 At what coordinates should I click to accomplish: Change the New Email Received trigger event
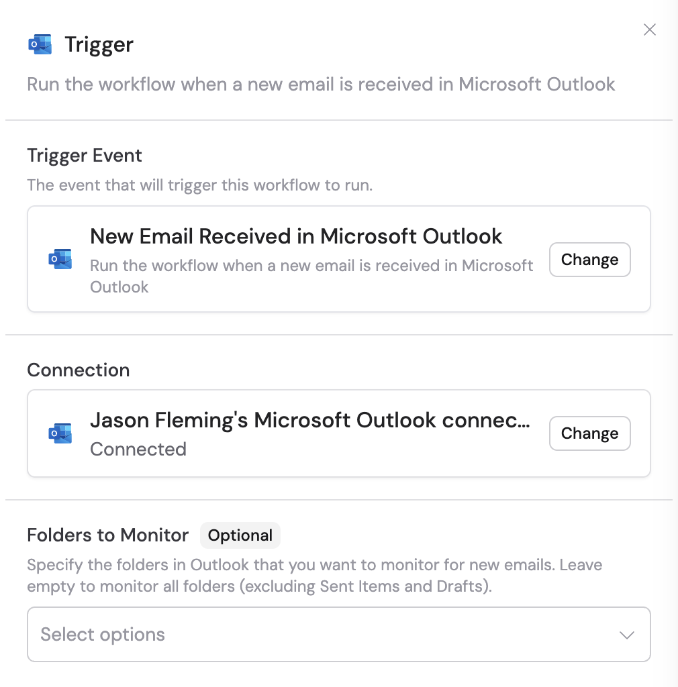pyautogui.click(x=589, y=260)
